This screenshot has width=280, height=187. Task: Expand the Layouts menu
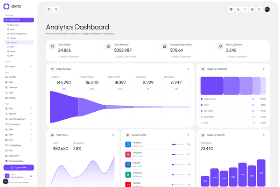[19, 66]
